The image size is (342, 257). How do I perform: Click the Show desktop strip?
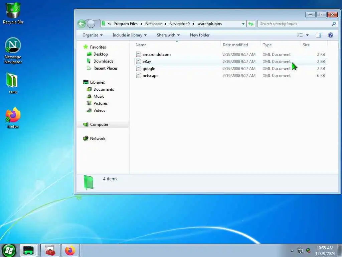(x=340, y=250)
